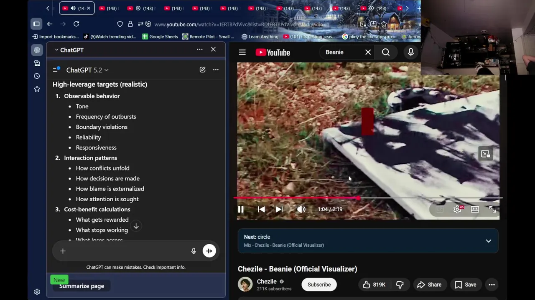Screen dimensions: 535x300
Task: Click Summarize page button
Action: pyautogui.click(x=82, y=286)
